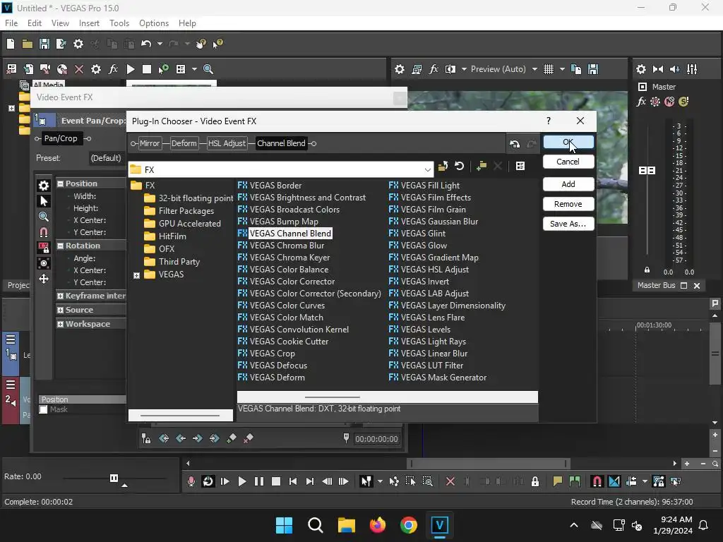Image resolution: width=723 pixels, height=542 pixels.
Task: Click the Overlays grid icon in preview
Action: 548,69
